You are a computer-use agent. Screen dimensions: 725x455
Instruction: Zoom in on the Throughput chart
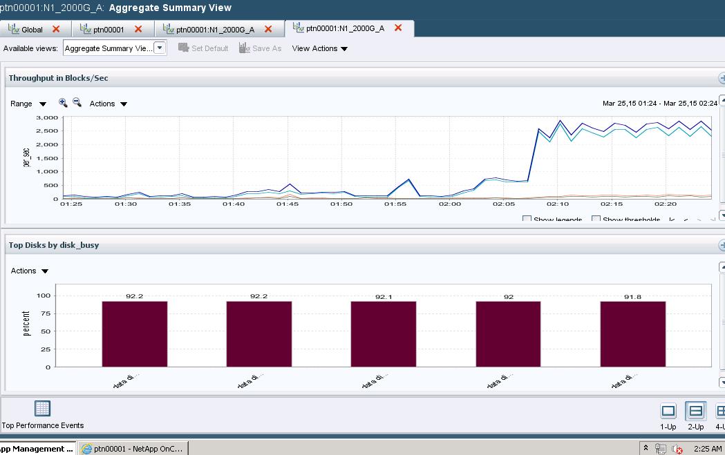[63, 103]
